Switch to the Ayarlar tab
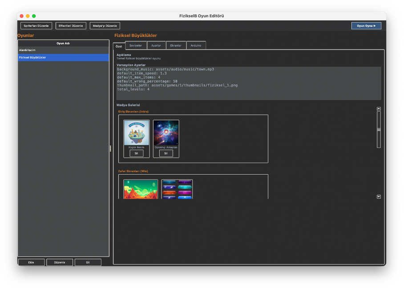The image size is (404, 289). tap(156, 45)
